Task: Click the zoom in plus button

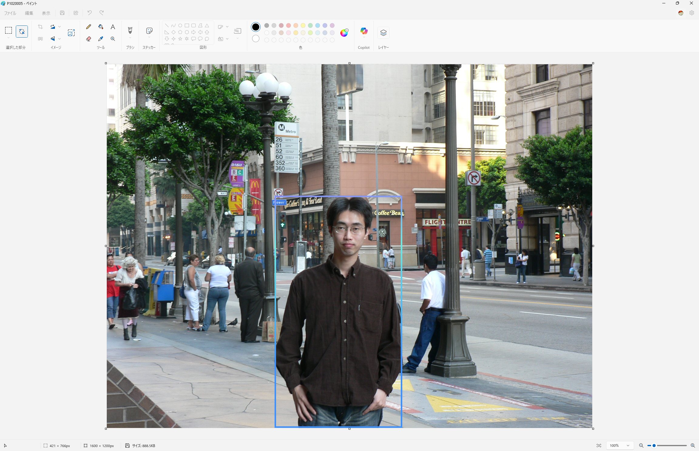Action: [693, 446]
